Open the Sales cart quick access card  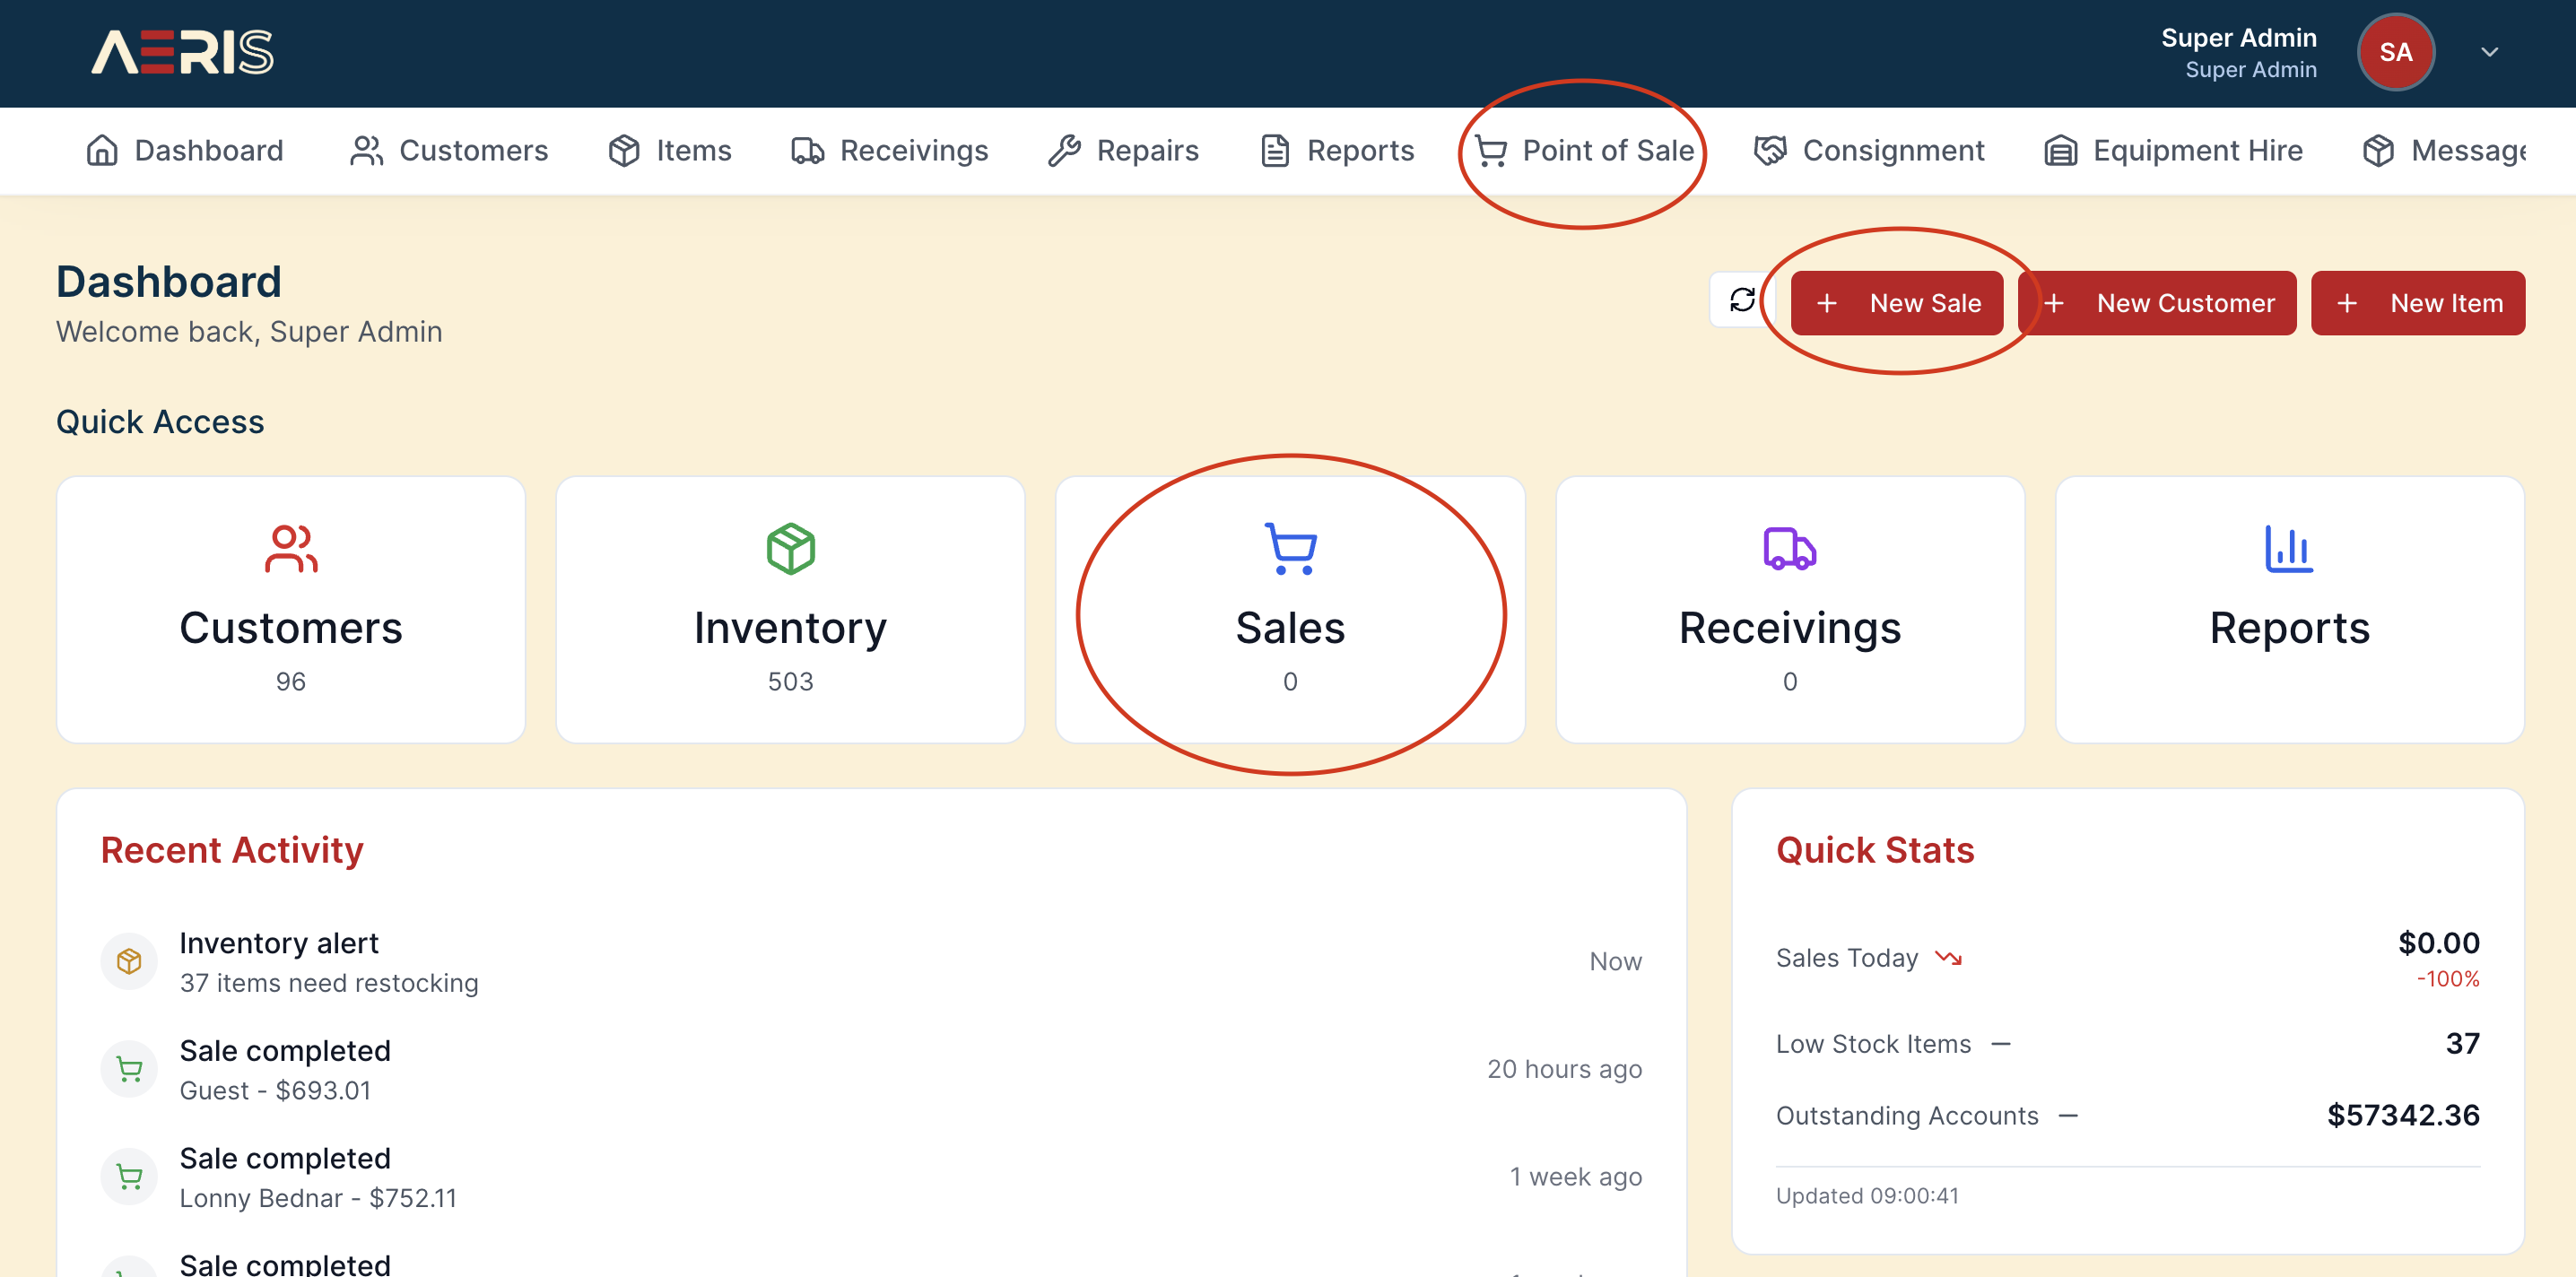tap(1289, 609)
